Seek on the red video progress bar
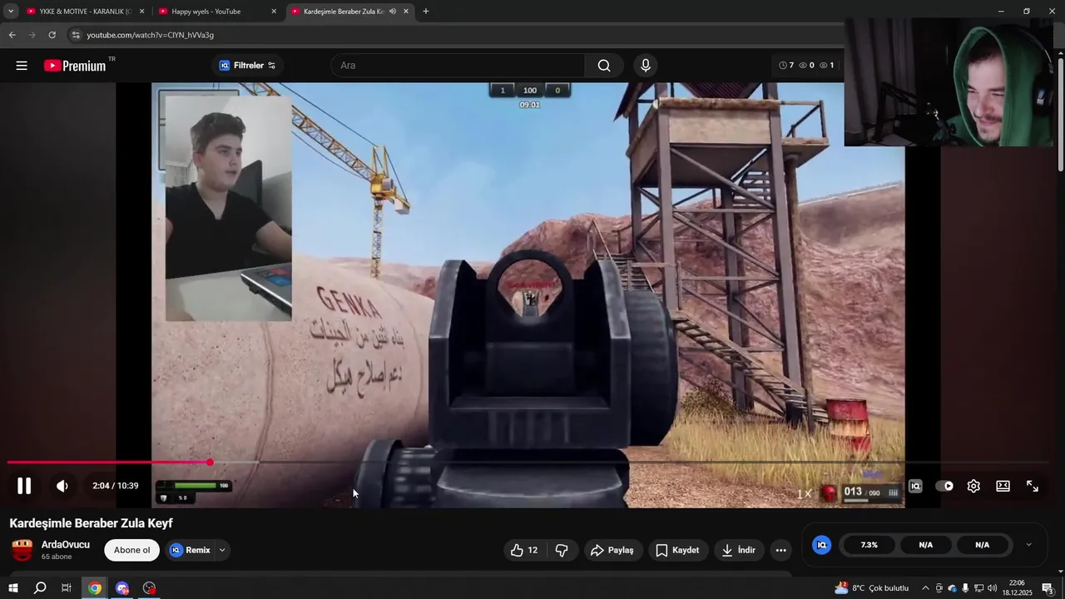The image size is (1065, 599). [528, 463]
